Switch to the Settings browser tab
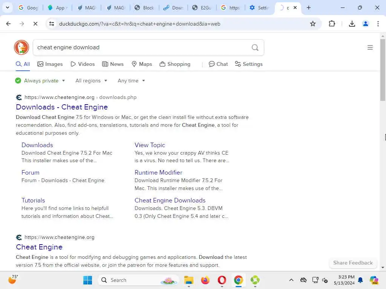The height and width of the screenshot is (289, 386). pyautogui.click(x=259, y=8)
